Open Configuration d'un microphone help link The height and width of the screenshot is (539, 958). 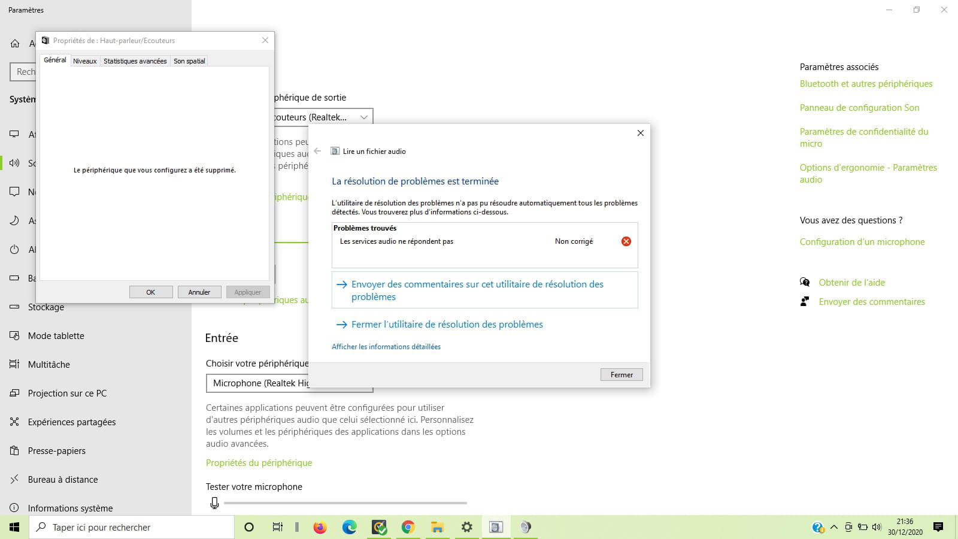click(x=862, y=242)
